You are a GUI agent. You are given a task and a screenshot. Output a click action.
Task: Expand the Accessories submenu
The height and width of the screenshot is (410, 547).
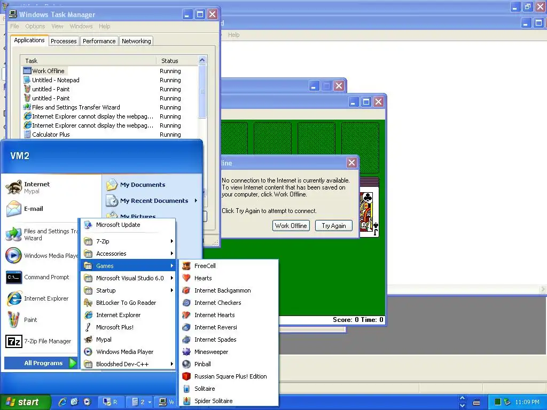point(128,254)
